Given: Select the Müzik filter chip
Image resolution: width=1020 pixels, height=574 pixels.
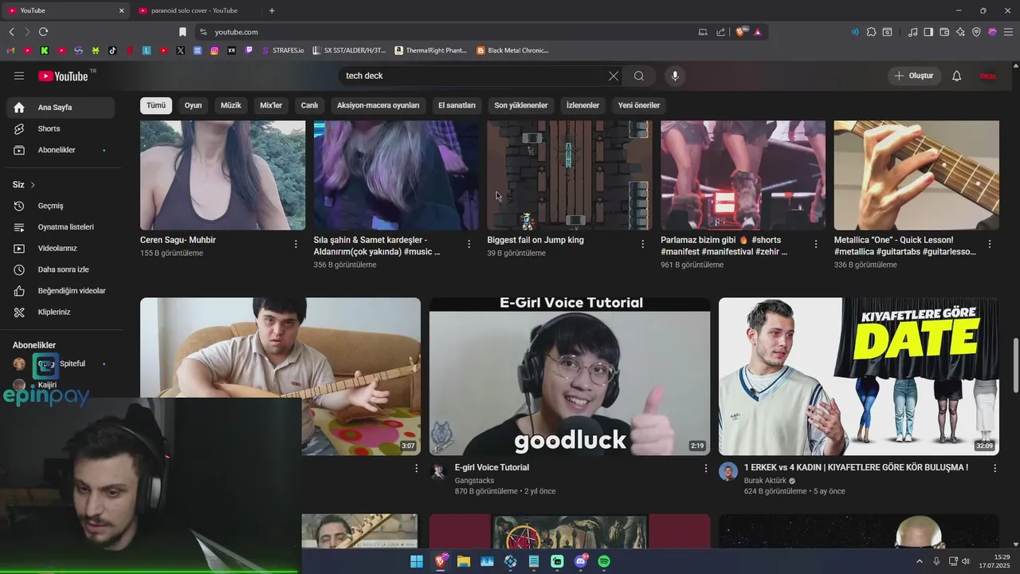Looking at the screenshot, I should click(x=230, y=105).
